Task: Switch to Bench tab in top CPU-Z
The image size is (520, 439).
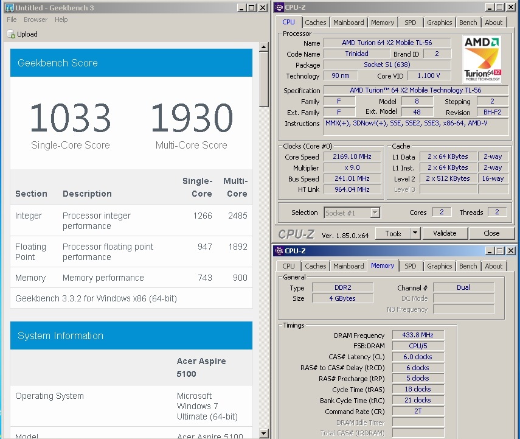Action: [468, 23]
